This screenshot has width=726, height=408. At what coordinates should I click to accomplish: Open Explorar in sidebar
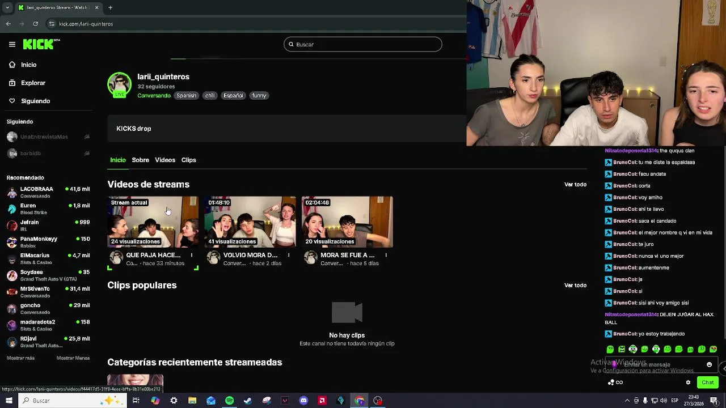(33, 83)
